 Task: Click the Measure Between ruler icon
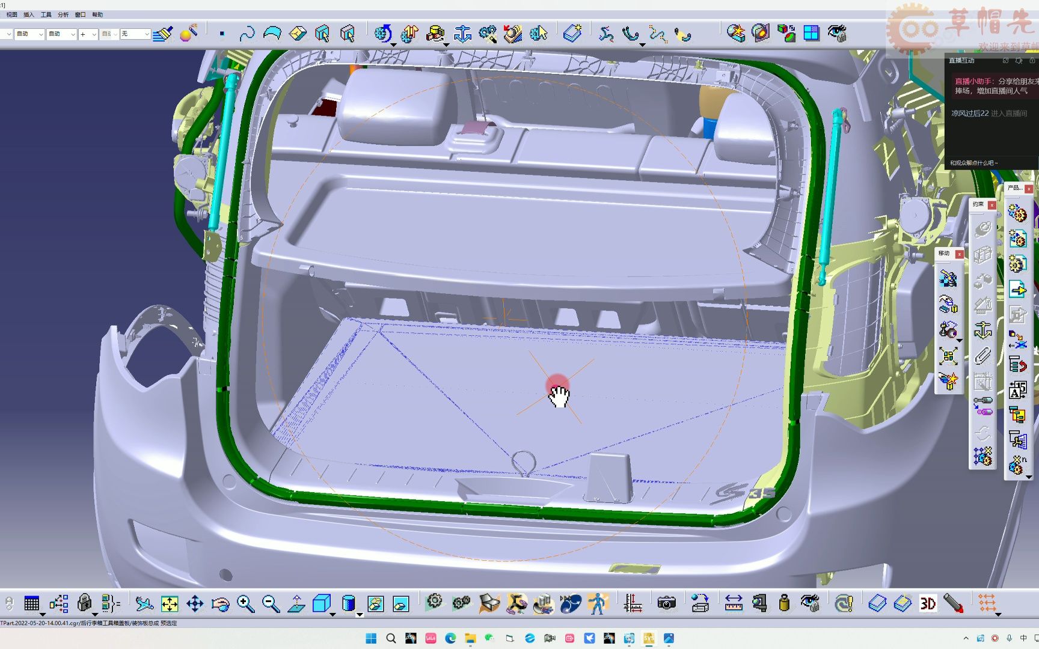734,603
